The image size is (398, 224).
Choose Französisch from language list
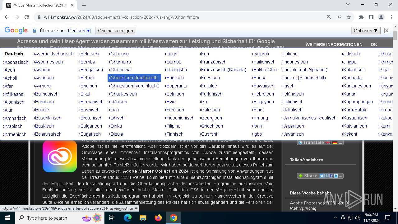click(x=213, y=62)
